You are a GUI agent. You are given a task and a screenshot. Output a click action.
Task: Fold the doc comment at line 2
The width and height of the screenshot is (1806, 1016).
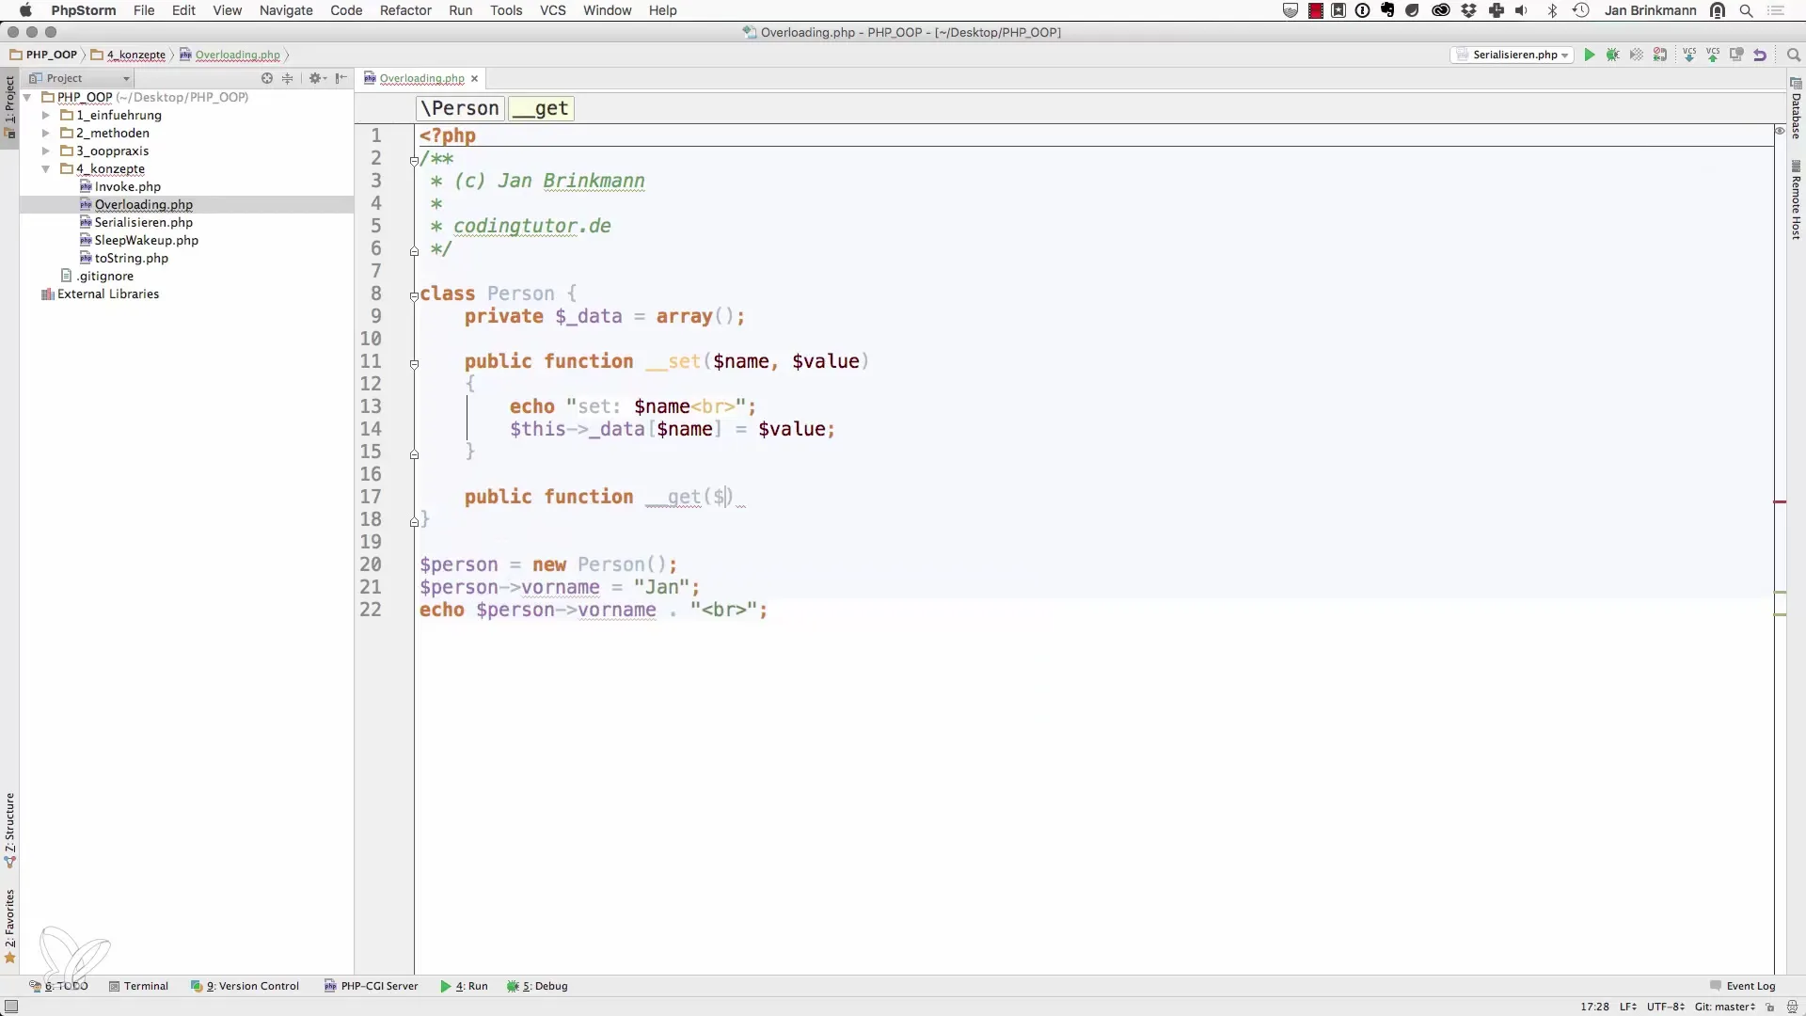tap(414, 160)
